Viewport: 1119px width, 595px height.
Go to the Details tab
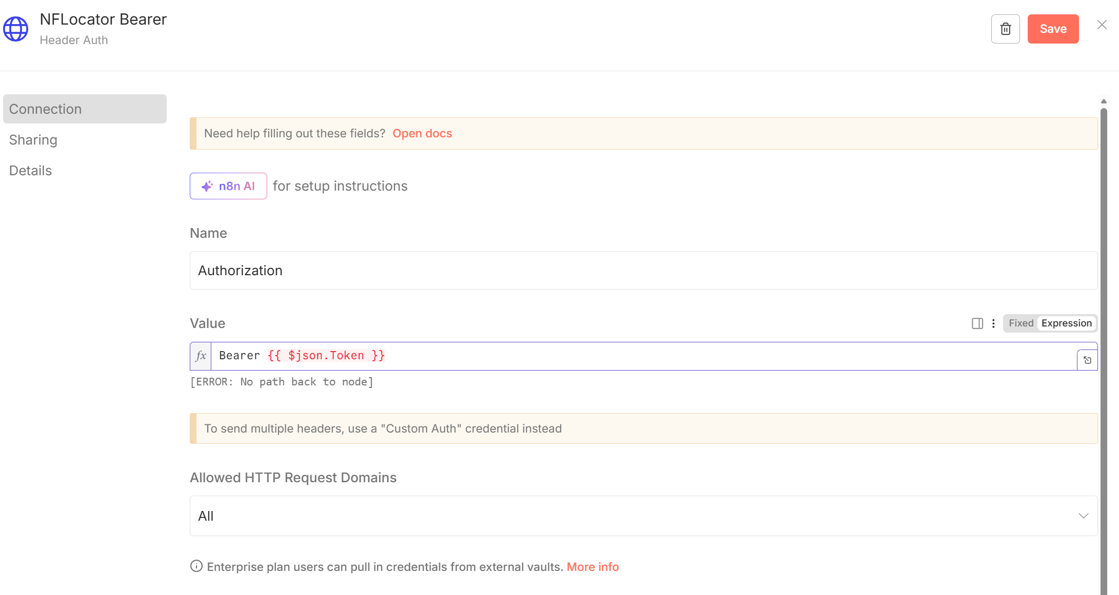tap(31, 171)
